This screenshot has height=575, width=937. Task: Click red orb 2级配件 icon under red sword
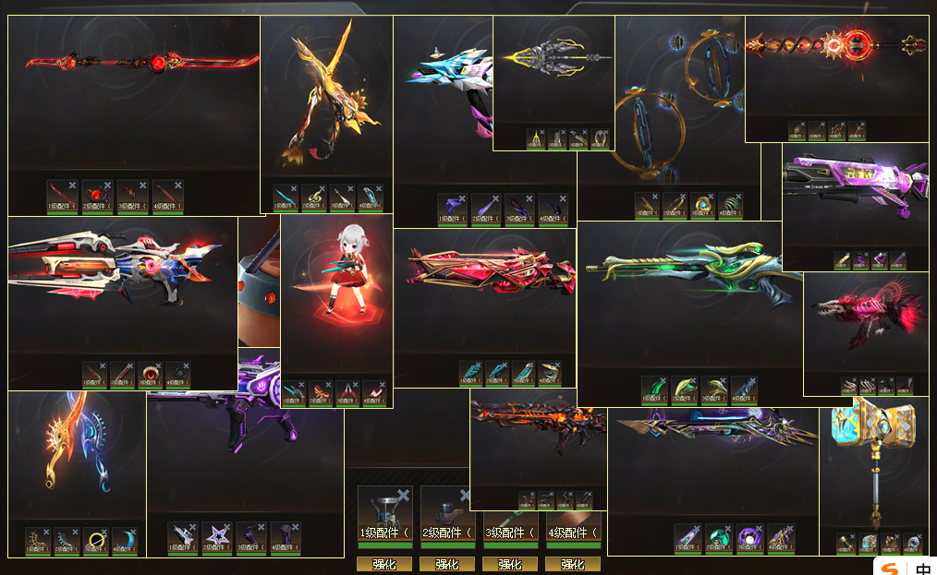tap(97, 197)
